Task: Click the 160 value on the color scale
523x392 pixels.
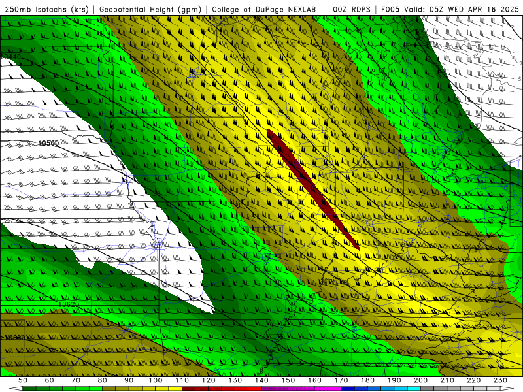Action: 314,380
